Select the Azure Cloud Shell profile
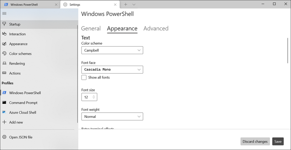Image resolution: width=291 pixels, height=150 pixels. 39,112
